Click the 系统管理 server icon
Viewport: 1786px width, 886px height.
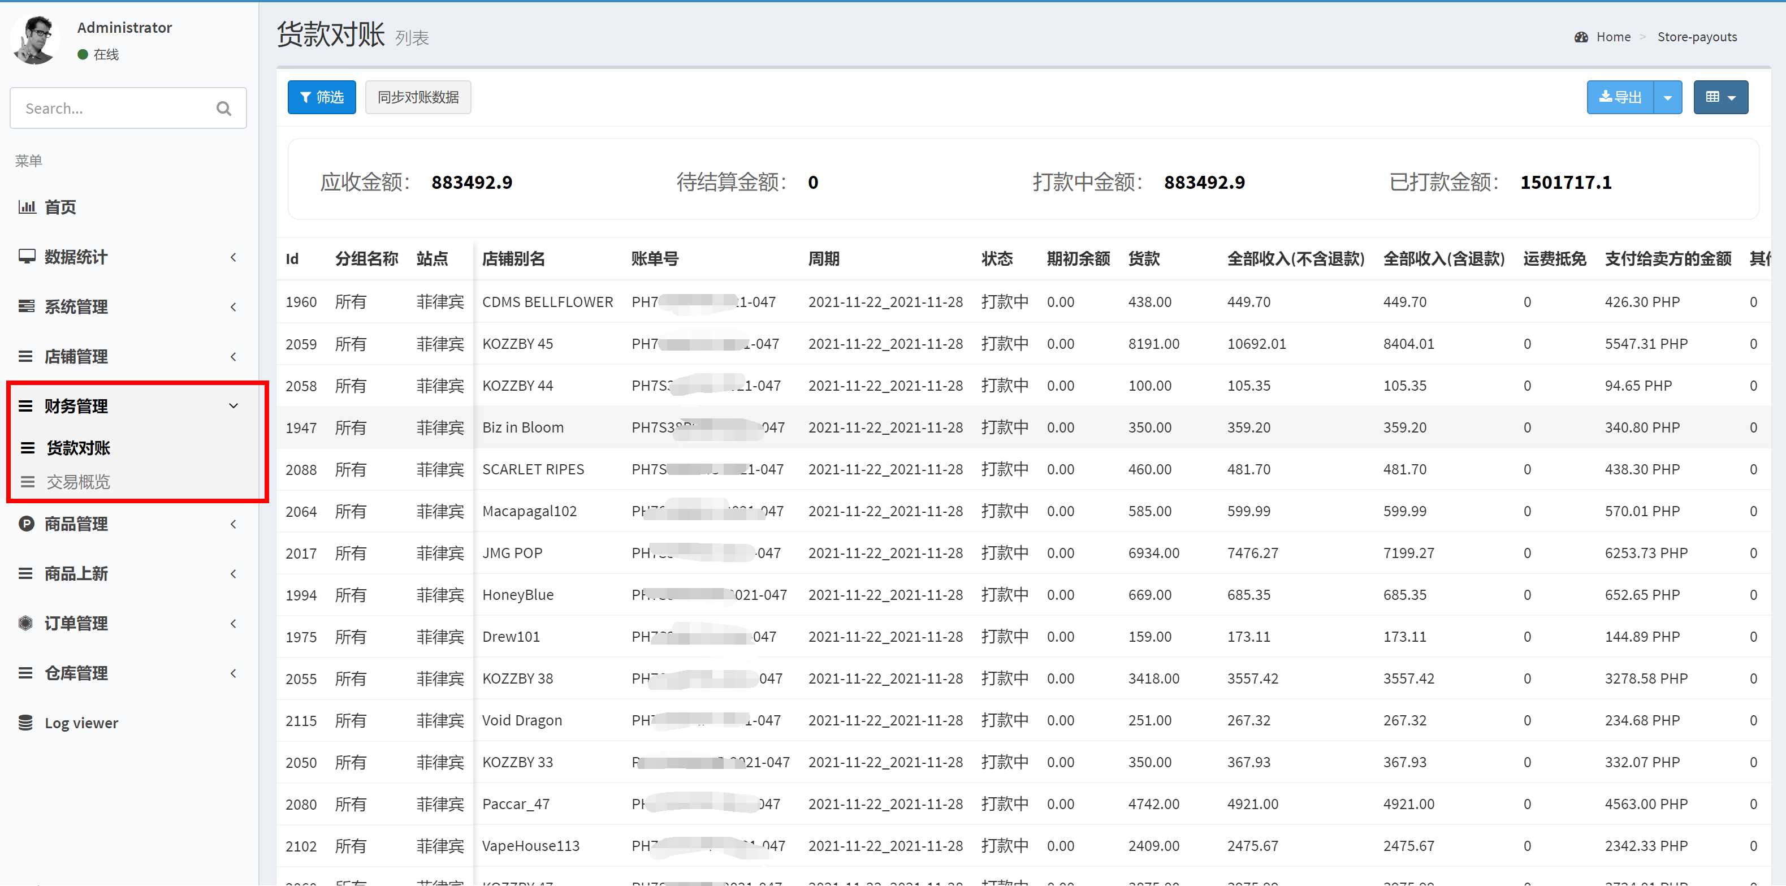pos(27,306)
